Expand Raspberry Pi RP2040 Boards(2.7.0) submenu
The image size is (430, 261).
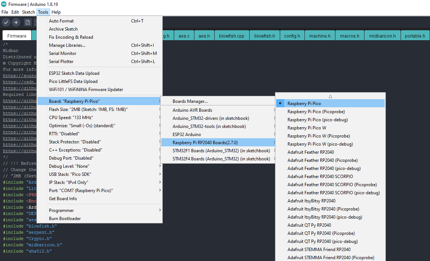pyautogui.click(x=218, y=143)
